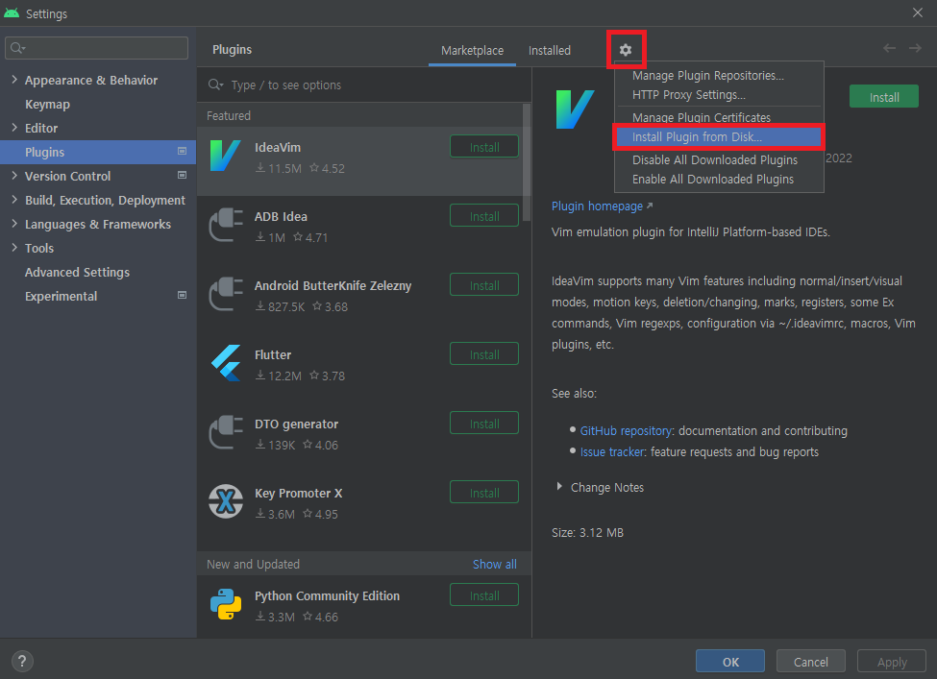Click the forward navigation arrow
The image size is (937, 679).
click(x=915, y=48)
